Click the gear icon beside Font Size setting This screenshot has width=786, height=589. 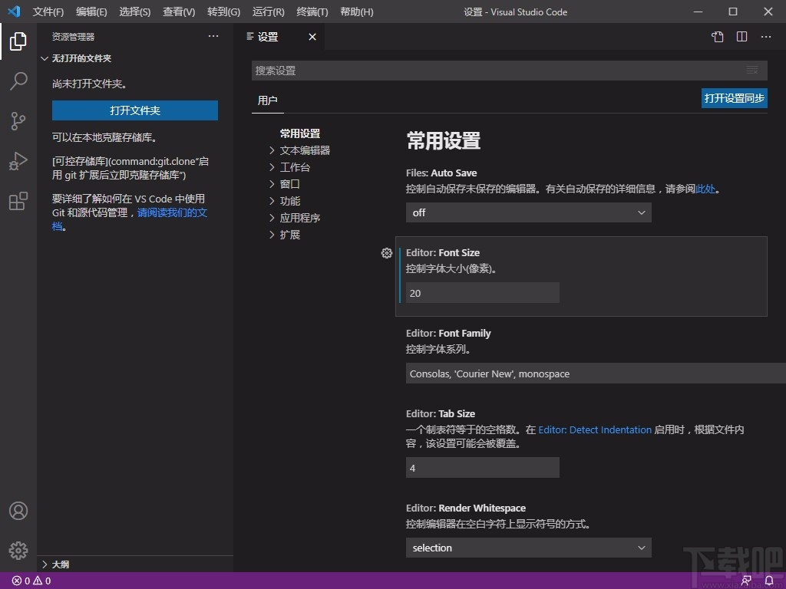pyautogui.click(x=387, y=253)
